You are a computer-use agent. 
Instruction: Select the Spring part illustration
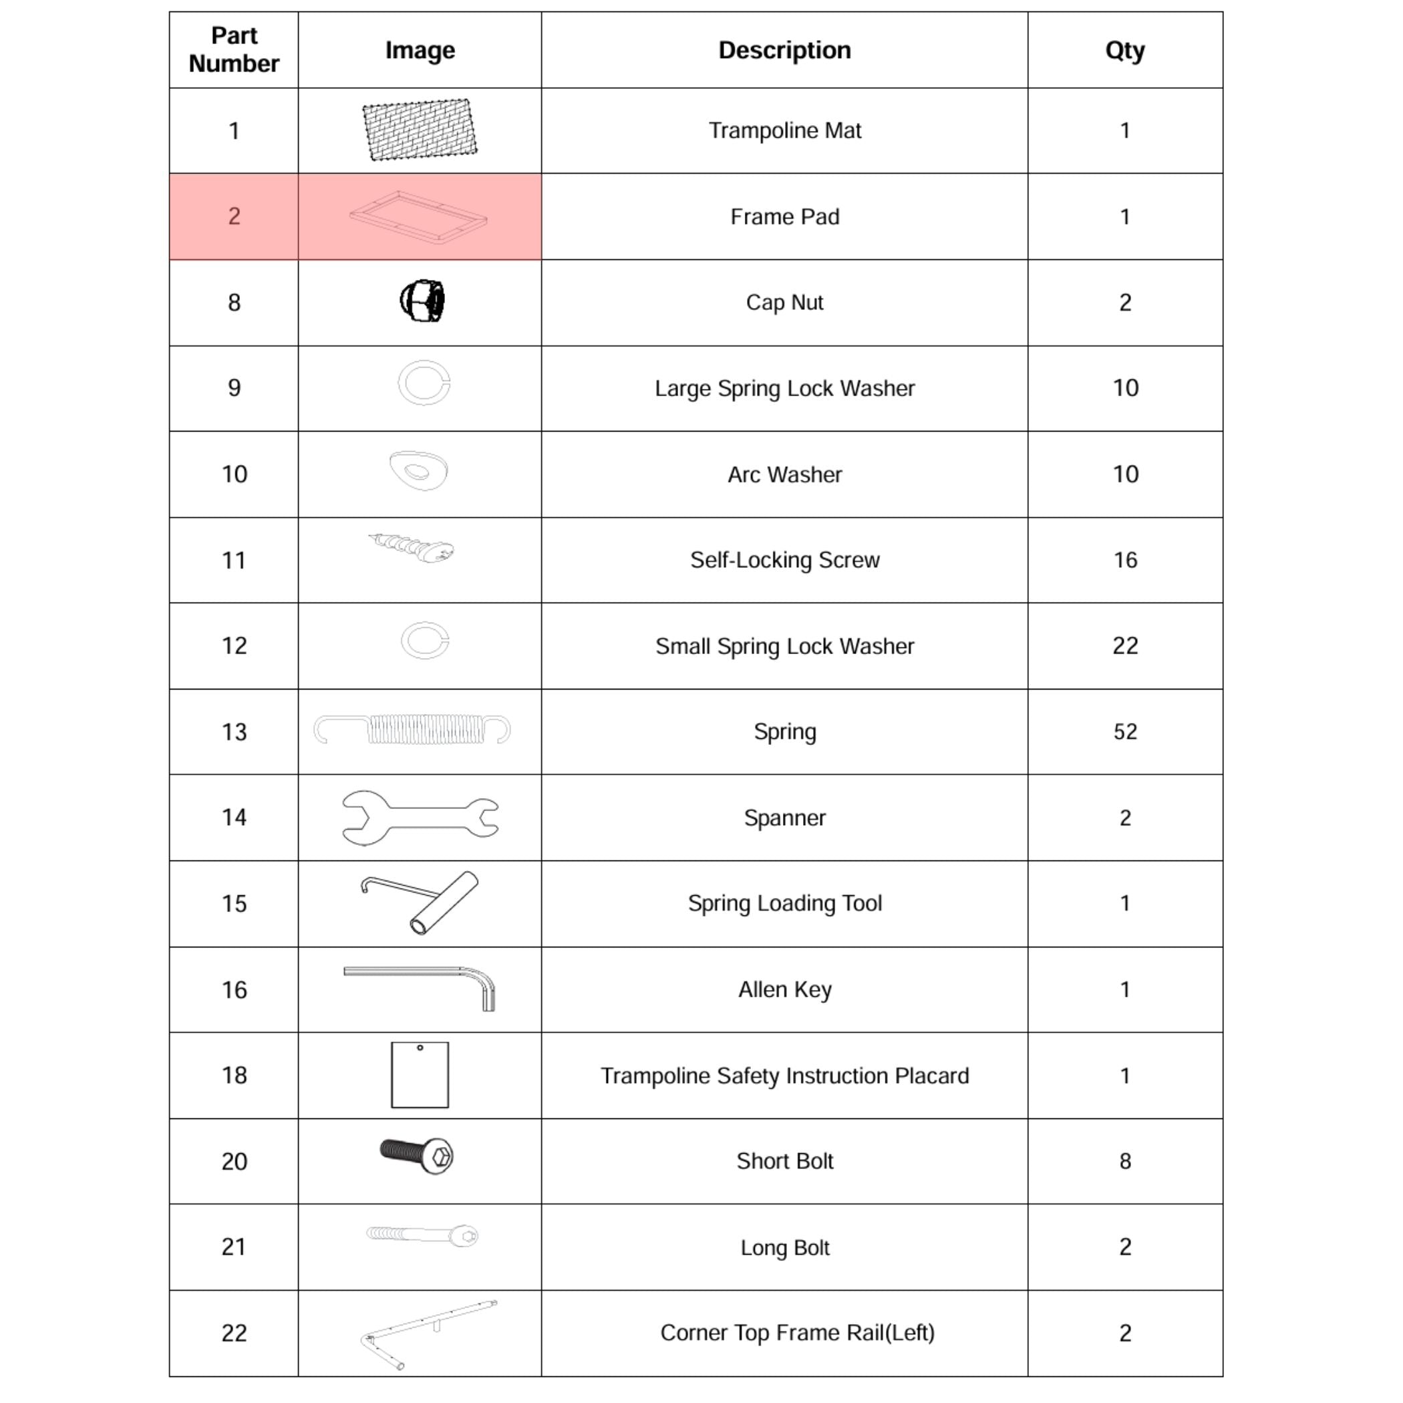pyautogui.click(x=412, y=730)
